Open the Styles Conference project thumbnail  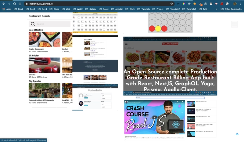[95, 72]
